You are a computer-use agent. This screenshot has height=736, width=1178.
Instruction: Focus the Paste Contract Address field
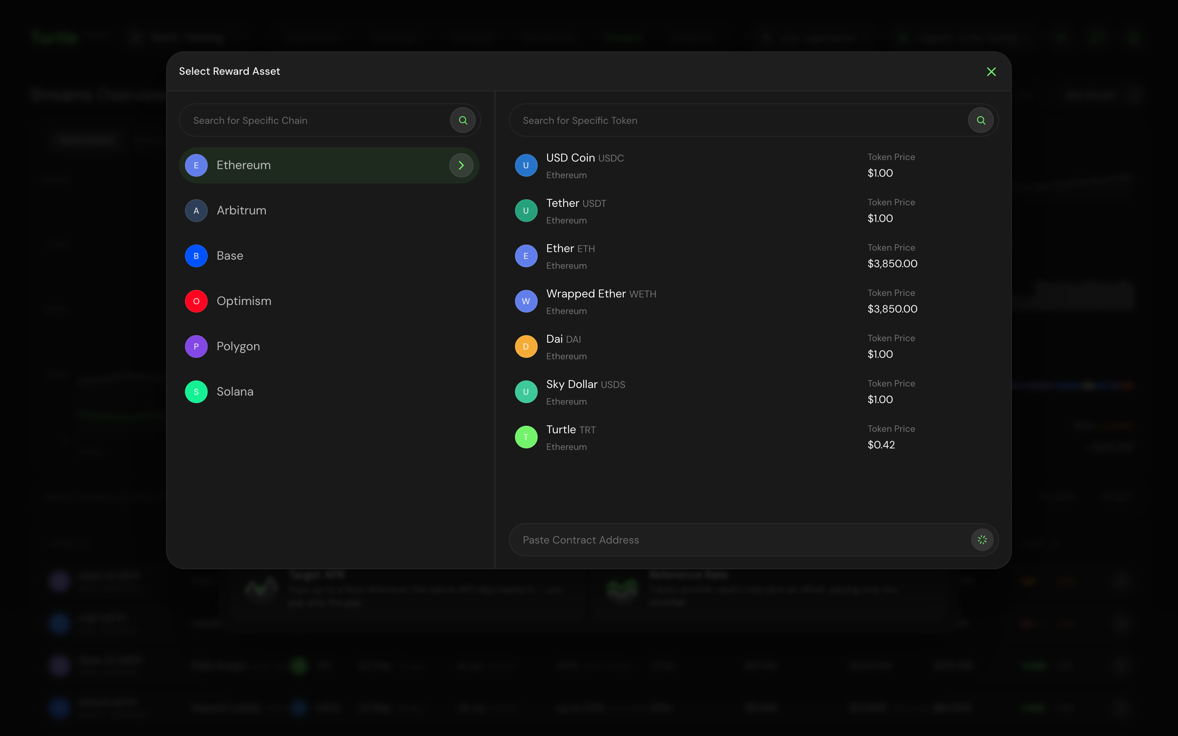[754, 540]
